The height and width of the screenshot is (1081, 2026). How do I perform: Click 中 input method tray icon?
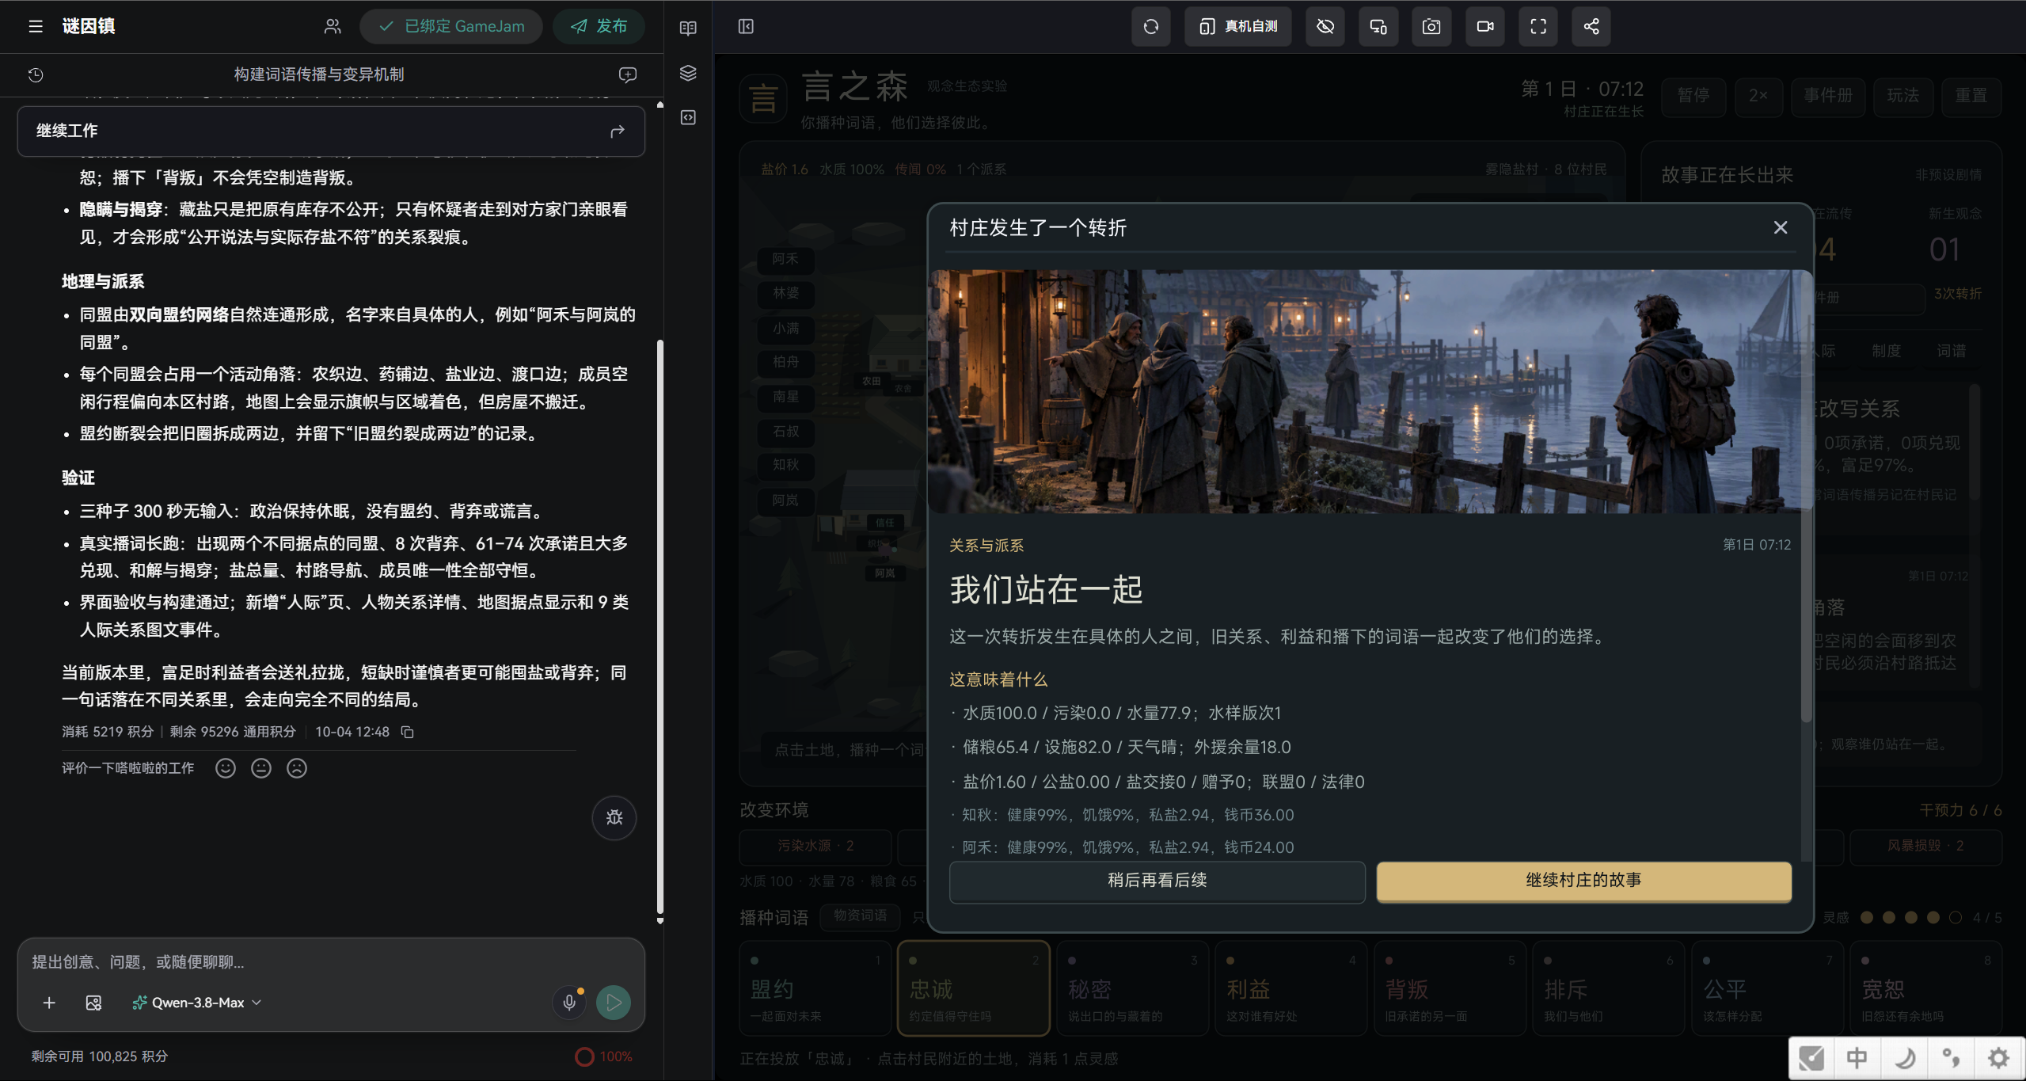[1857, 1058]
